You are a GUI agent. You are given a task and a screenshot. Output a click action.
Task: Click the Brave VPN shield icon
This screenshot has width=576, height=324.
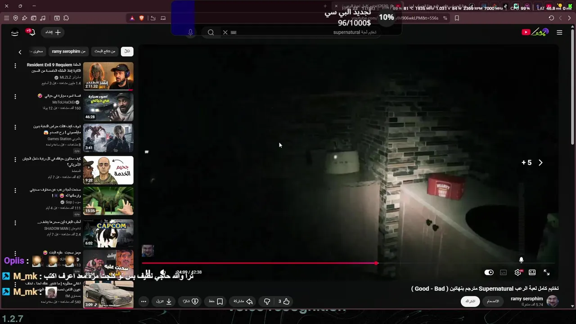pyautogui.click(x=15, y=18)
